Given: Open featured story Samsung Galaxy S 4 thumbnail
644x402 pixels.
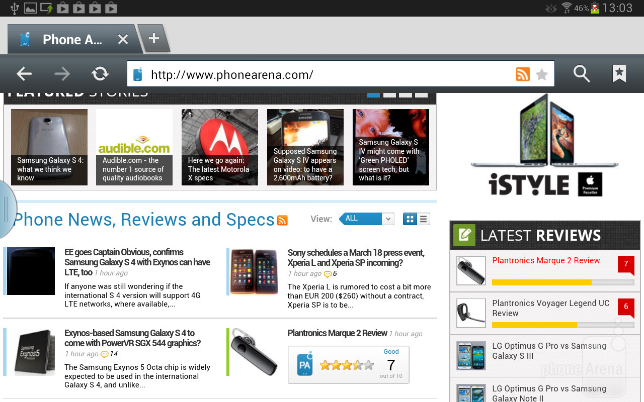Looking at the screenshot, I should pyautogui.click(x=49, y=147).
